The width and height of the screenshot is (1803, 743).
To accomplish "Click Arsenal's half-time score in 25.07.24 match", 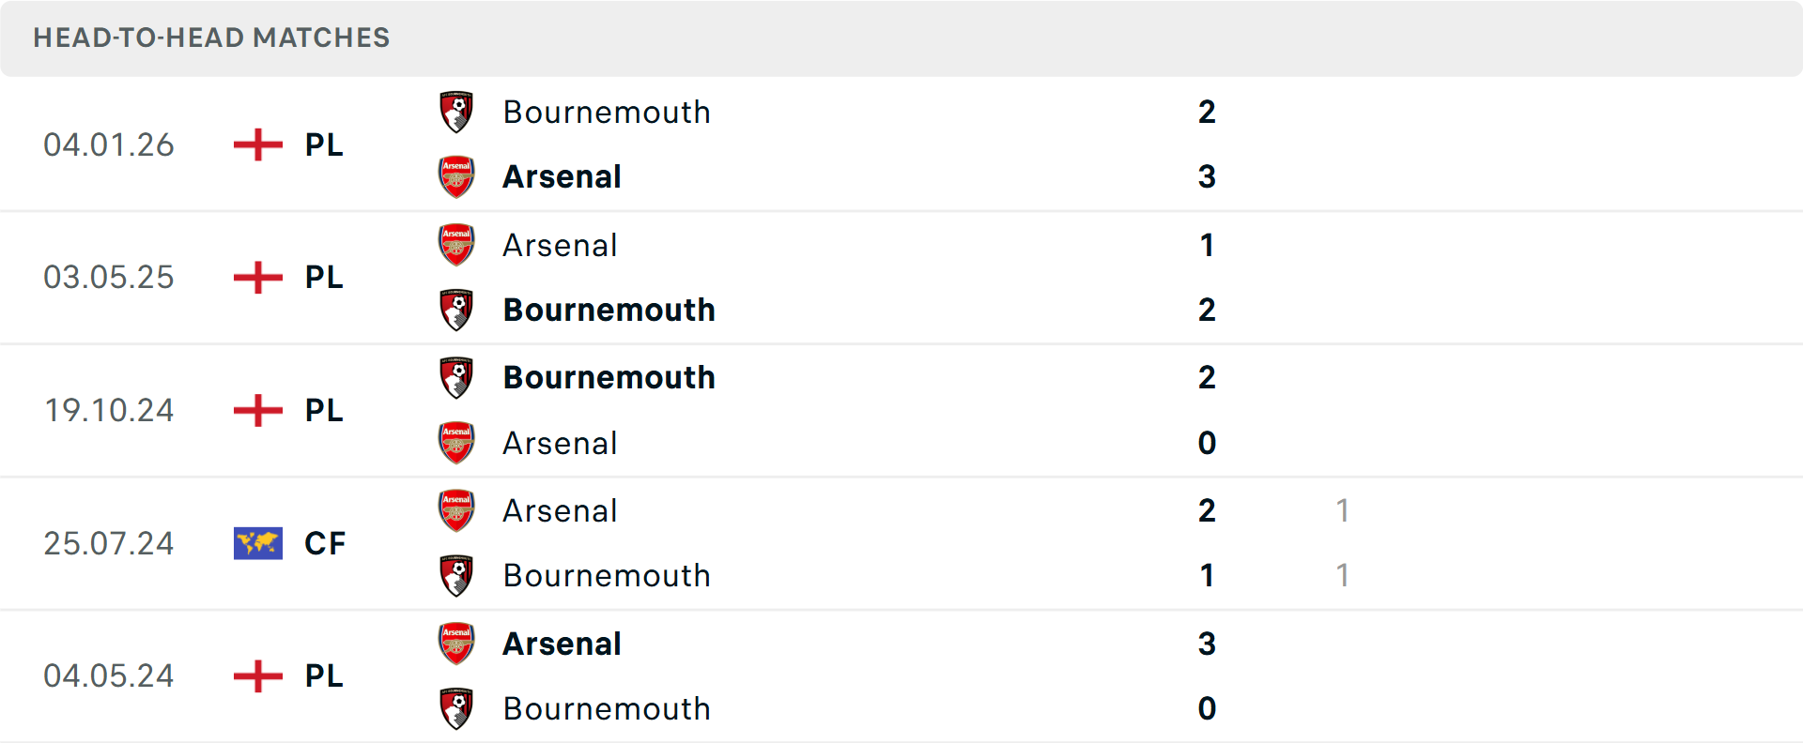I will pyautogui.click(x=1342, y=510).
